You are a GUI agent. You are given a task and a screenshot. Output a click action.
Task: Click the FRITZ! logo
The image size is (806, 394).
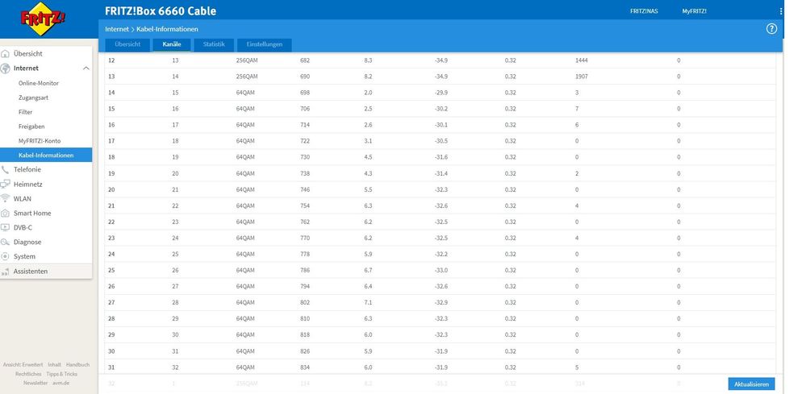(x=44, y=19)
